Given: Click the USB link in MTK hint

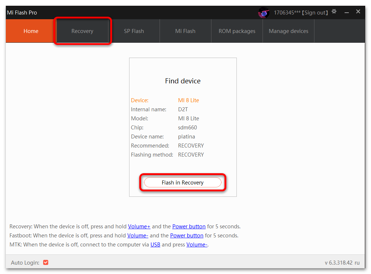Looking at the screenshot, I should pos(155,244).
